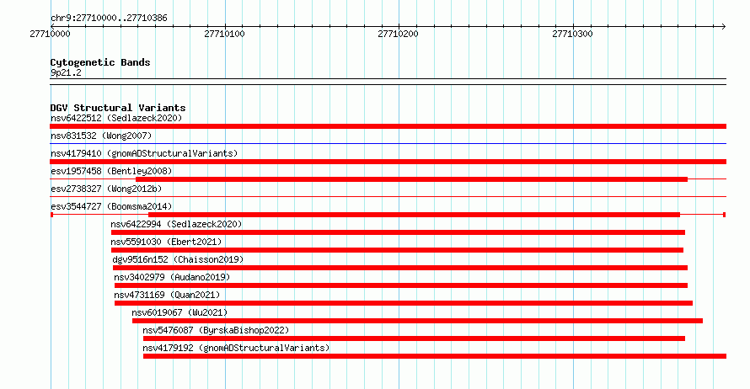Click the nsv5591030 (Ebert2021) variant label
The width and height of the screenshot is (750, 389).
tap(166, 242)
